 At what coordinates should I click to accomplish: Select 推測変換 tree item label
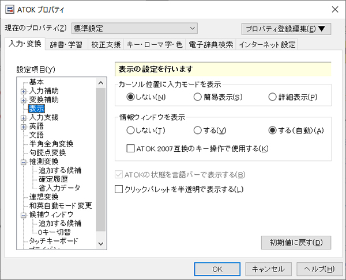(x=44, y=162)
